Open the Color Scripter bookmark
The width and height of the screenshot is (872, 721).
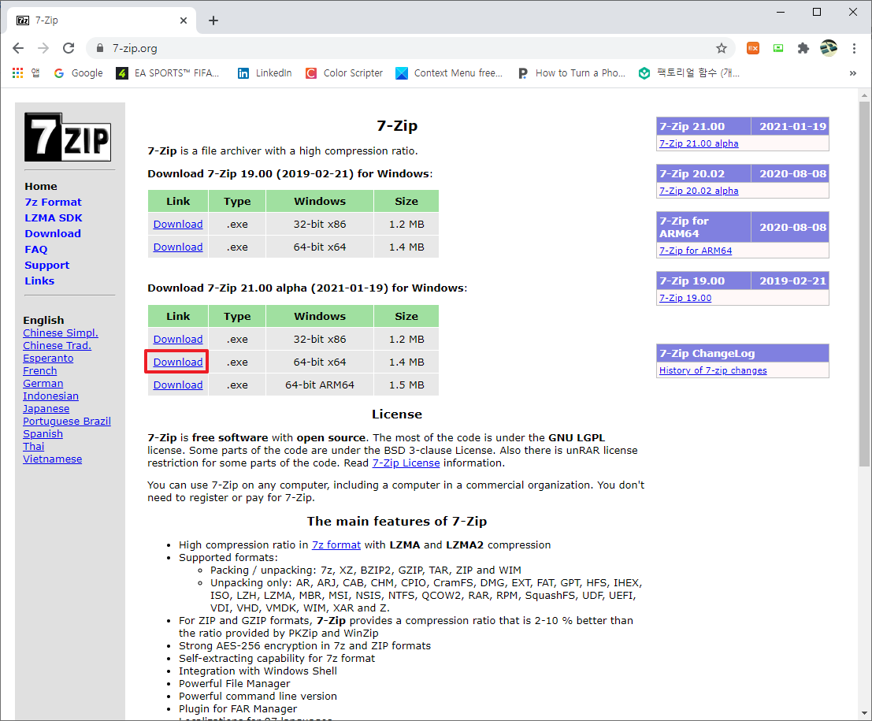(344, 72)
